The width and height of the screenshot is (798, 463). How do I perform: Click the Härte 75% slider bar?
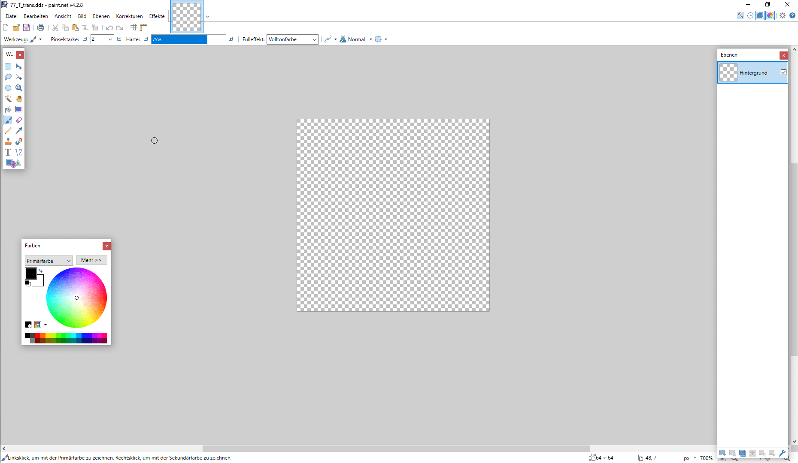click(x=188, y=39)
